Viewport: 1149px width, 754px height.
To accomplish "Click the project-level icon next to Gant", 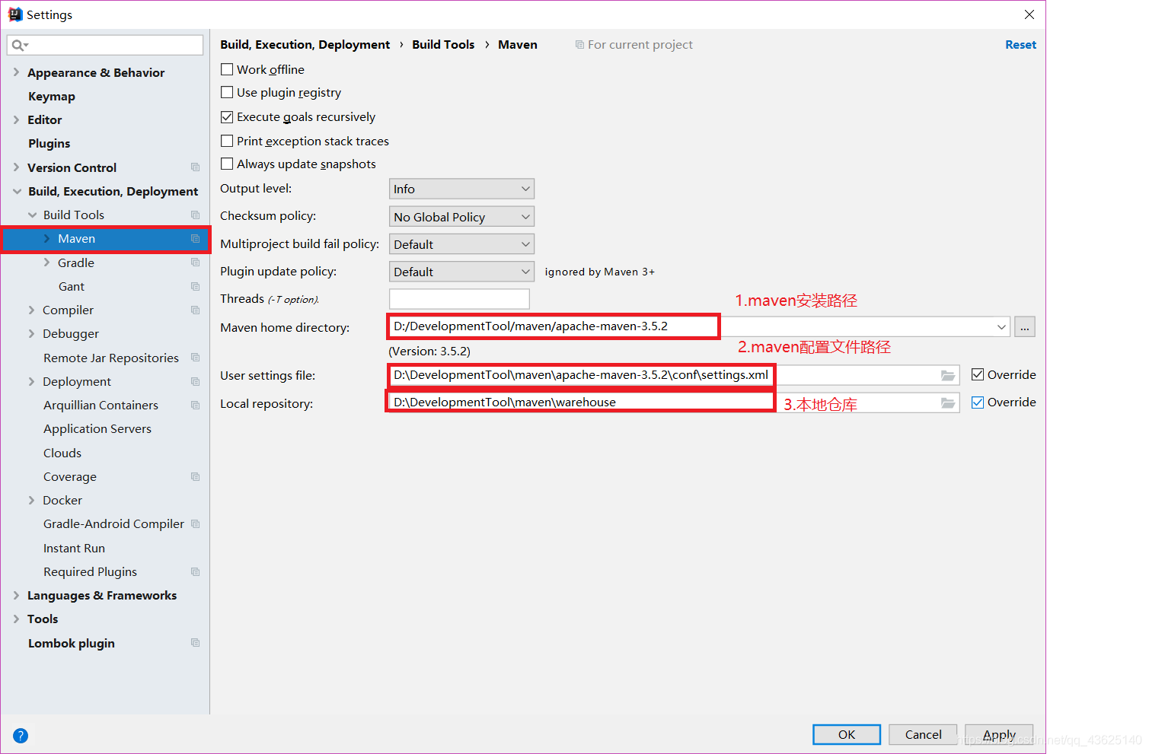I will pyautogui.click(x=196, y=286).
